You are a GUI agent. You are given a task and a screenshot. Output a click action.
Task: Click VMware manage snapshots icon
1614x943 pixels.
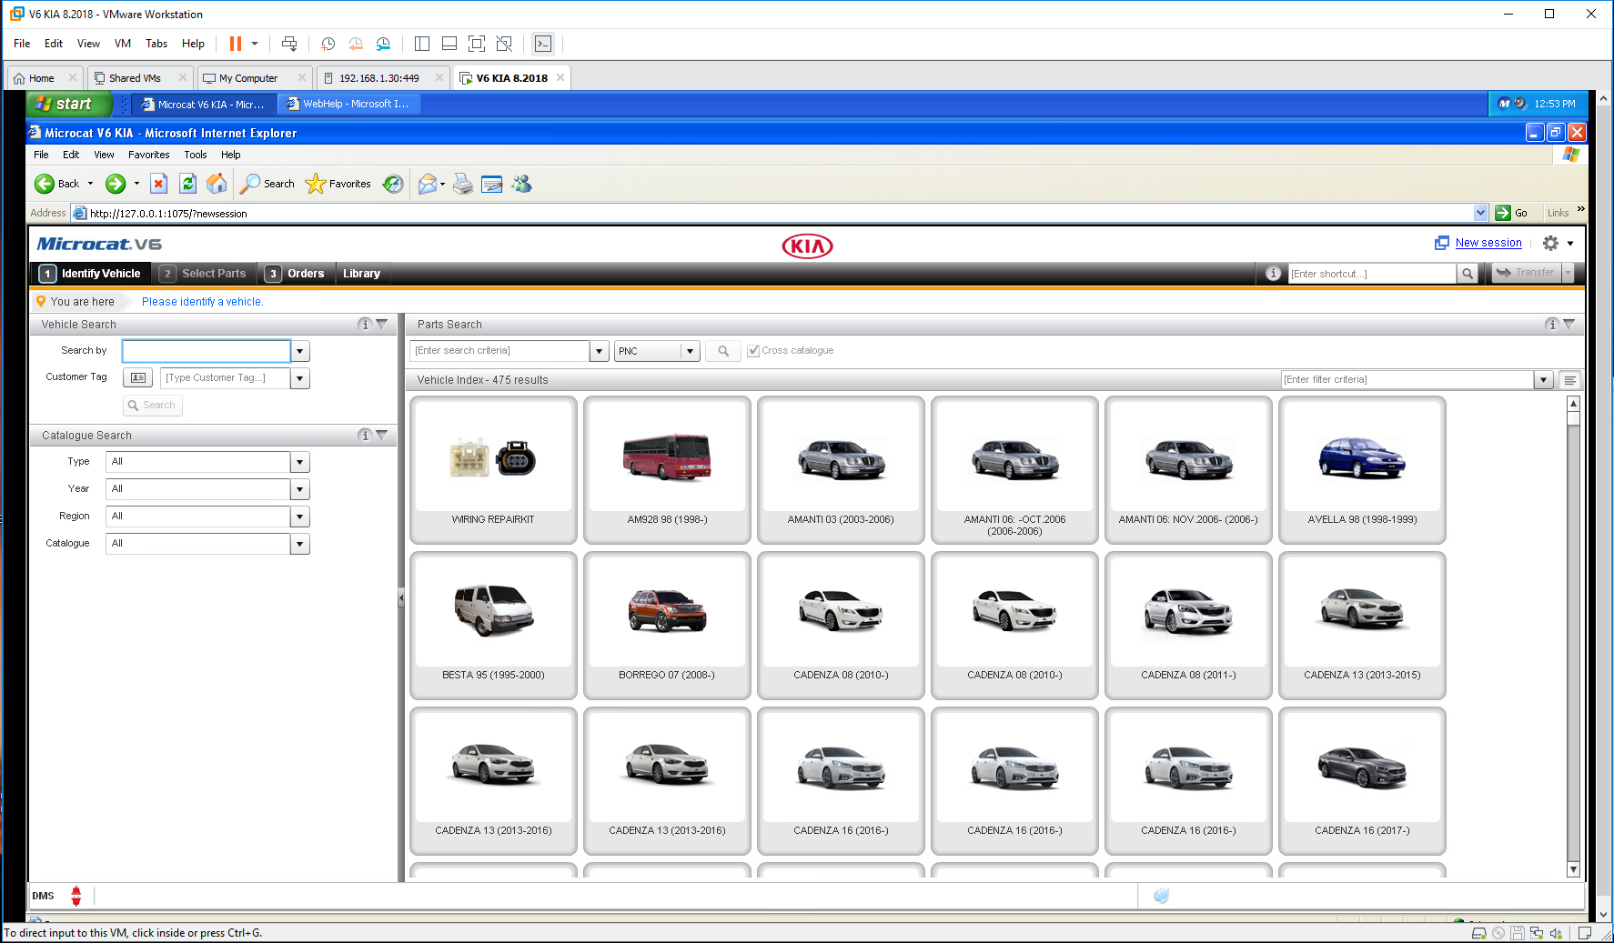click(383, 44)
